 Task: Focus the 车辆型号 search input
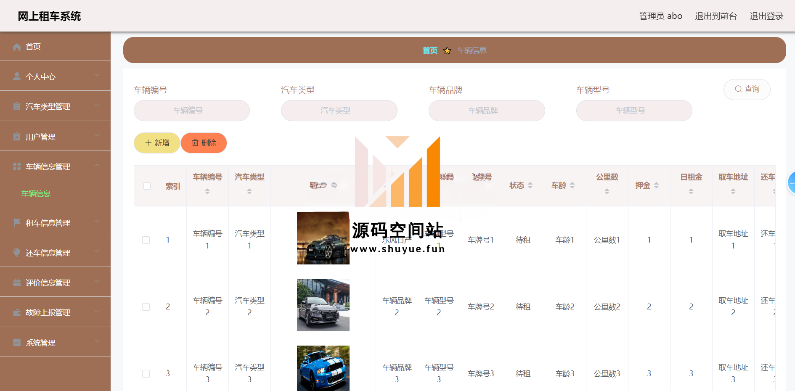[x=634, y=111]
